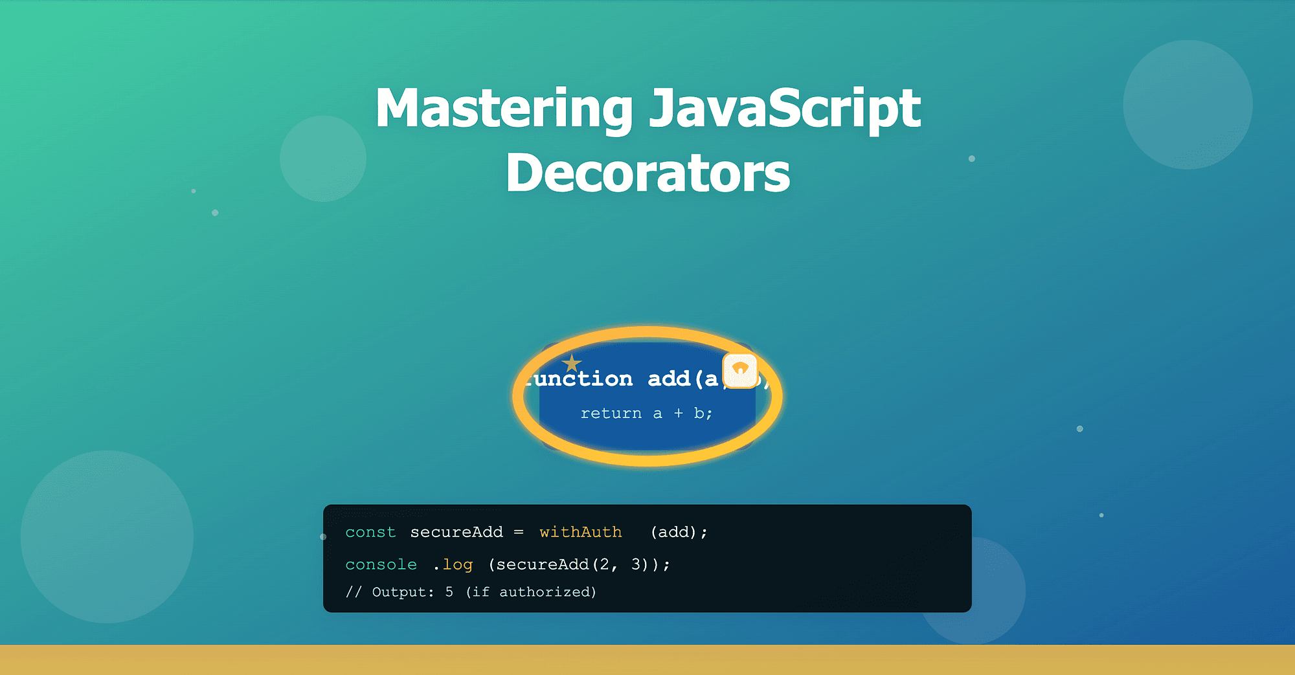Click the yellow bar at the bottom
Viewport: 1295px width, 675px height.
[x=647, y=659]
